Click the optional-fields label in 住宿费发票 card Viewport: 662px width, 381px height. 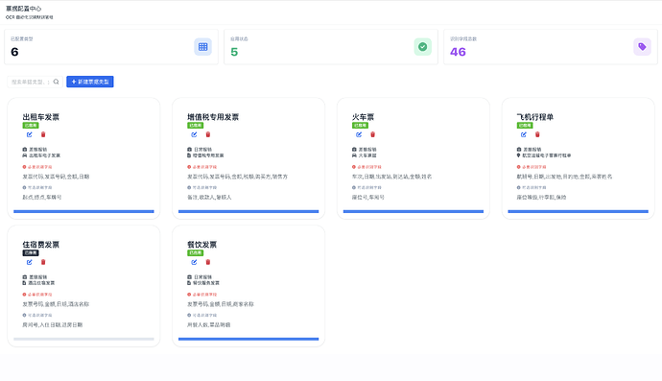[40, 315]
